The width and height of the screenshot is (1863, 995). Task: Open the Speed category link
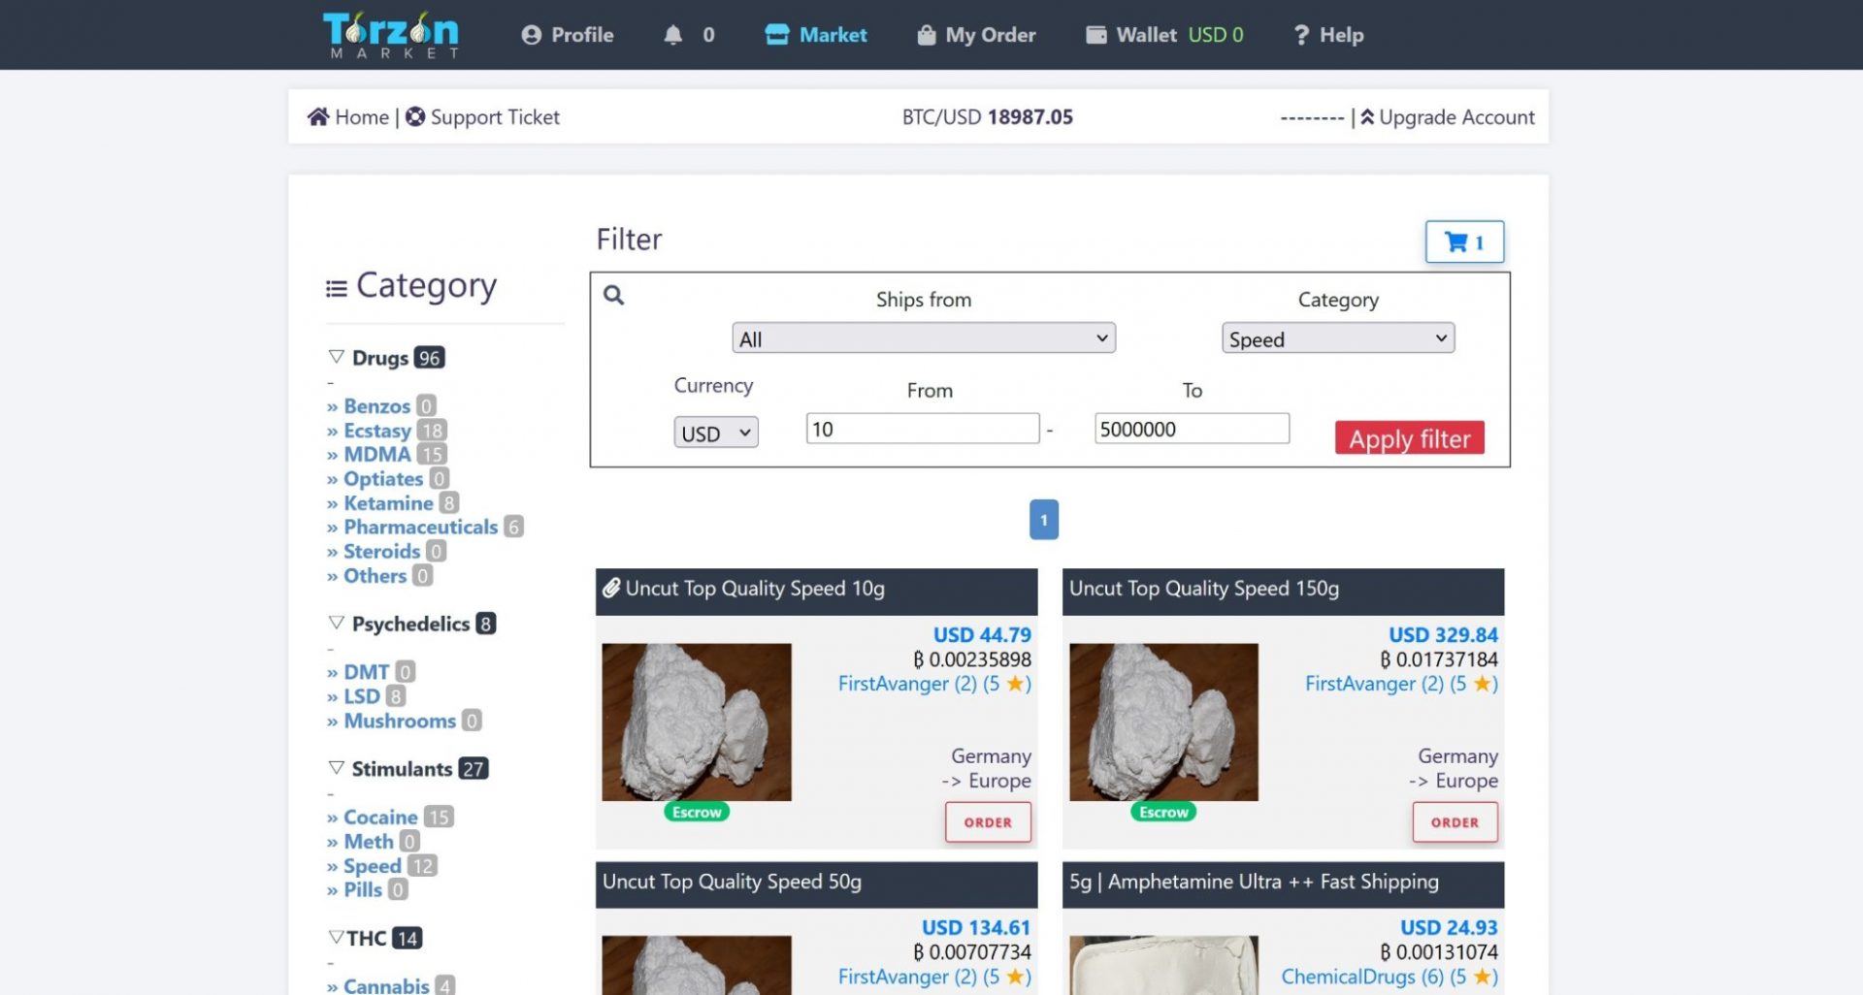tap(372, 866)
